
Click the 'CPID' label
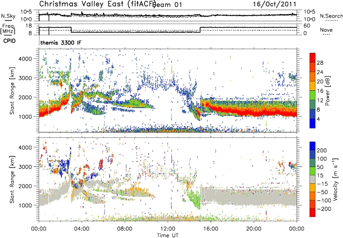tap(9, 41)
